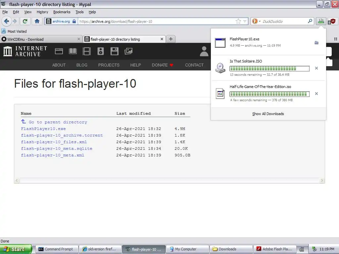The width and height of the screenshot is (339, 254).
Task: Open the uBlock Origin extension icon
Action: tap(332, 21)
